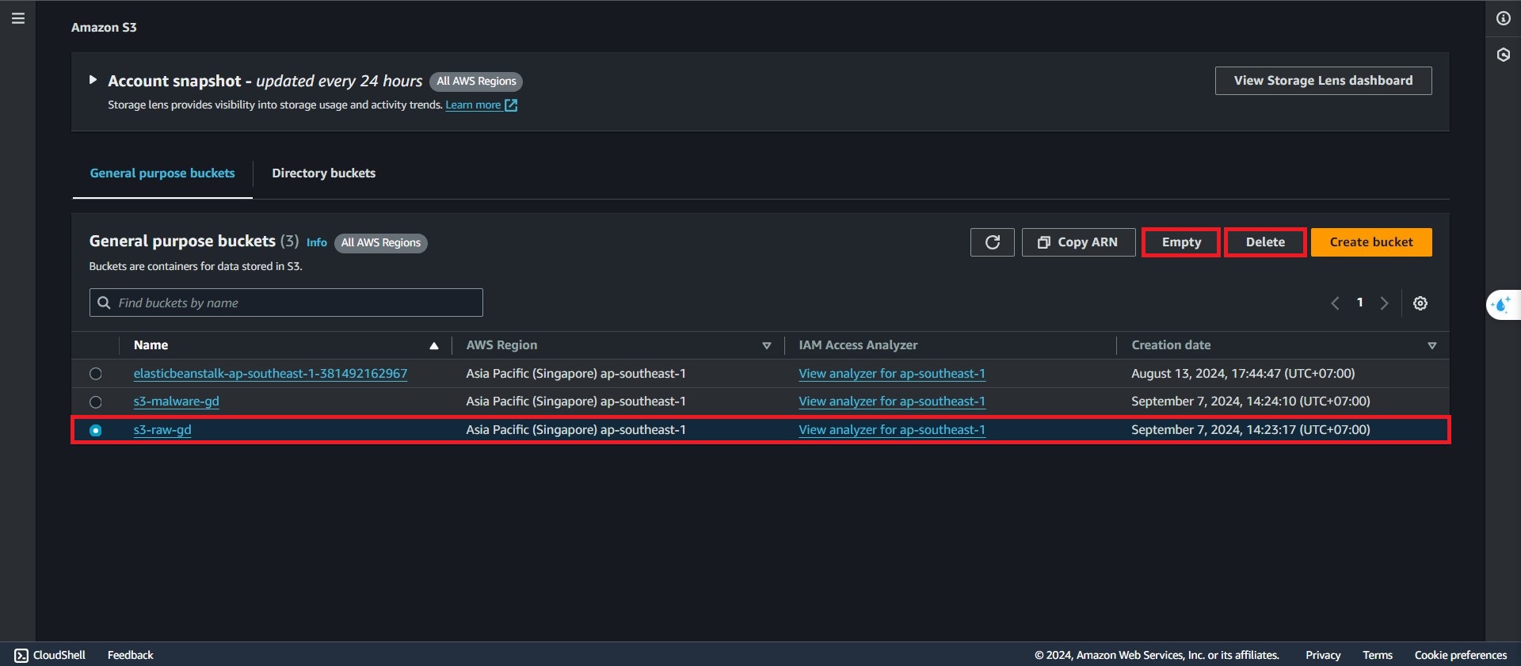Click the Create bucket button

click(1370, 242)
